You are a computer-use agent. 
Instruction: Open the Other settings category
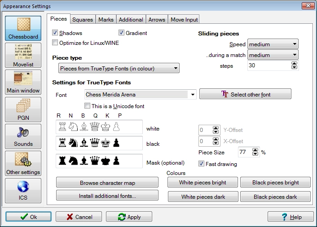pos(23,163)
